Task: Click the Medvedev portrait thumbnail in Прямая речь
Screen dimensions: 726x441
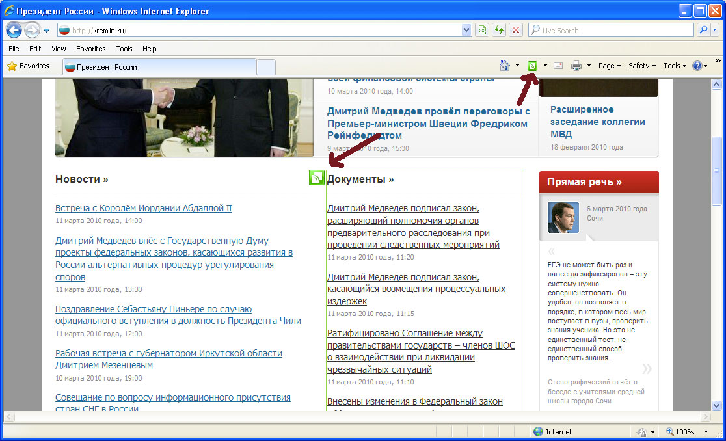Action: pyautogui.click(x=563, y=217)
